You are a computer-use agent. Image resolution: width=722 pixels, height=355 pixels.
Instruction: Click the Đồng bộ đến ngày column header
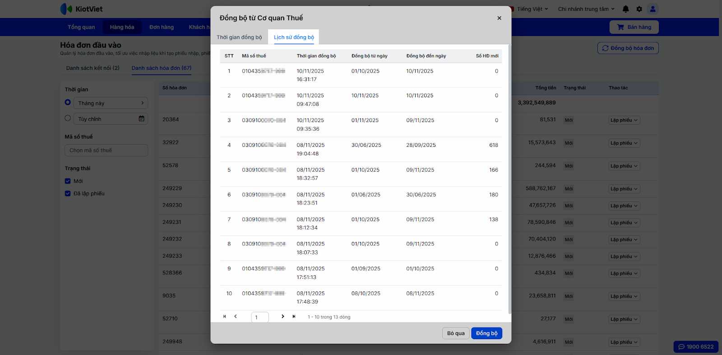(x=426, y=56)
